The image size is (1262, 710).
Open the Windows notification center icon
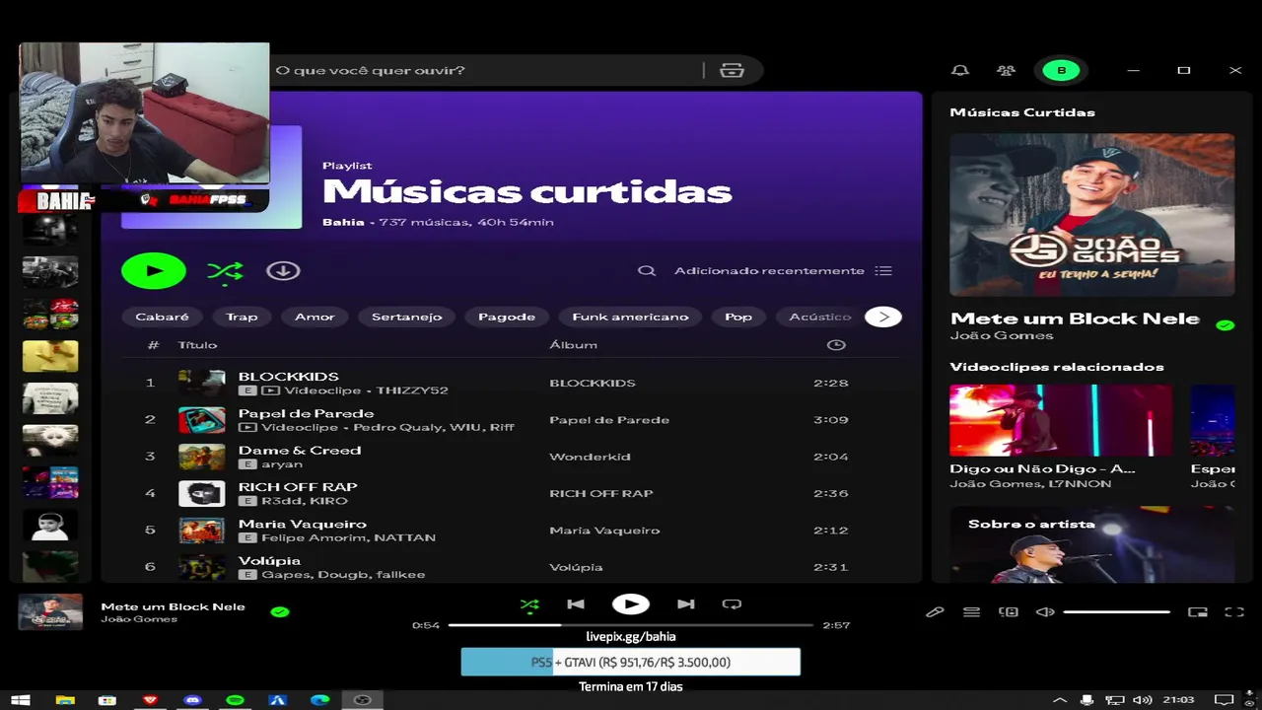(x=1224, y=700)
